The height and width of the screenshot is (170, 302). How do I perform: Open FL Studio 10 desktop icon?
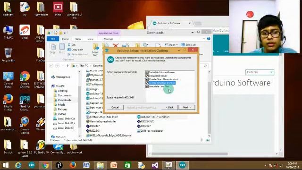[x=41, y=147]
